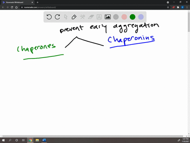Open the red browser extension

(x=174, y=7)
